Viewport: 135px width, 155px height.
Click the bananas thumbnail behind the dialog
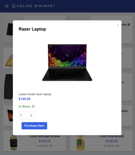click(x=9, y=60)
